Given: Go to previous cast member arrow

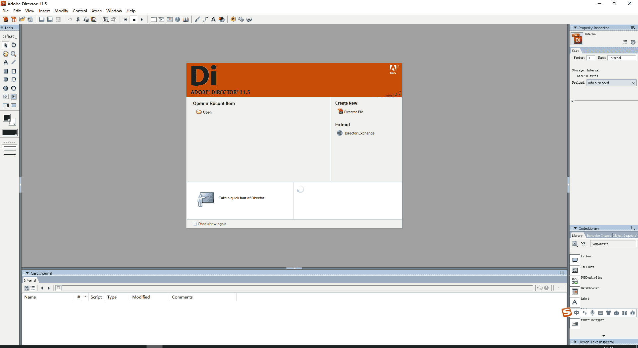Looking at the screenshot, I should pyautogui.click(x=42, y=288).
